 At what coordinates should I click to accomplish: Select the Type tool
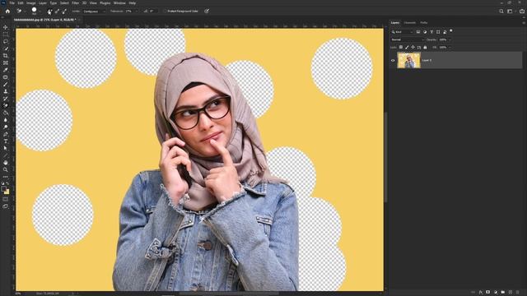6,141
